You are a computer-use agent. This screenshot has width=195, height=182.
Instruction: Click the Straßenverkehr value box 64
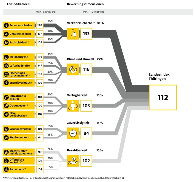point(40,138)
